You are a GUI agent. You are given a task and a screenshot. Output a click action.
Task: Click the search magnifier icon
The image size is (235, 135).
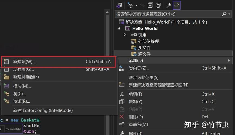click(x=224, y=14)
